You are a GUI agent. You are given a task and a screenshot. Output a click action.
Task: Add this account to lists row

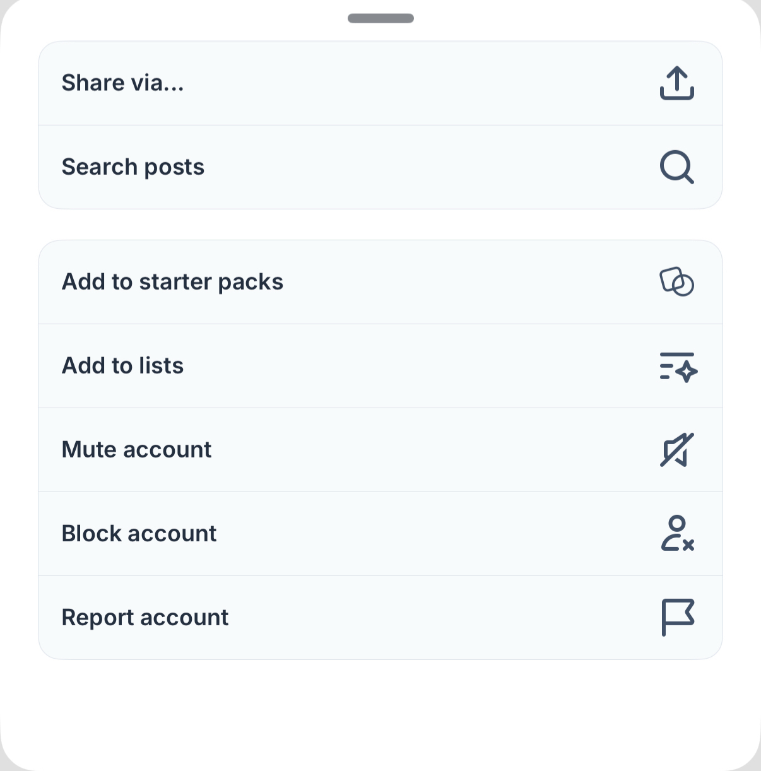point(380,366)
